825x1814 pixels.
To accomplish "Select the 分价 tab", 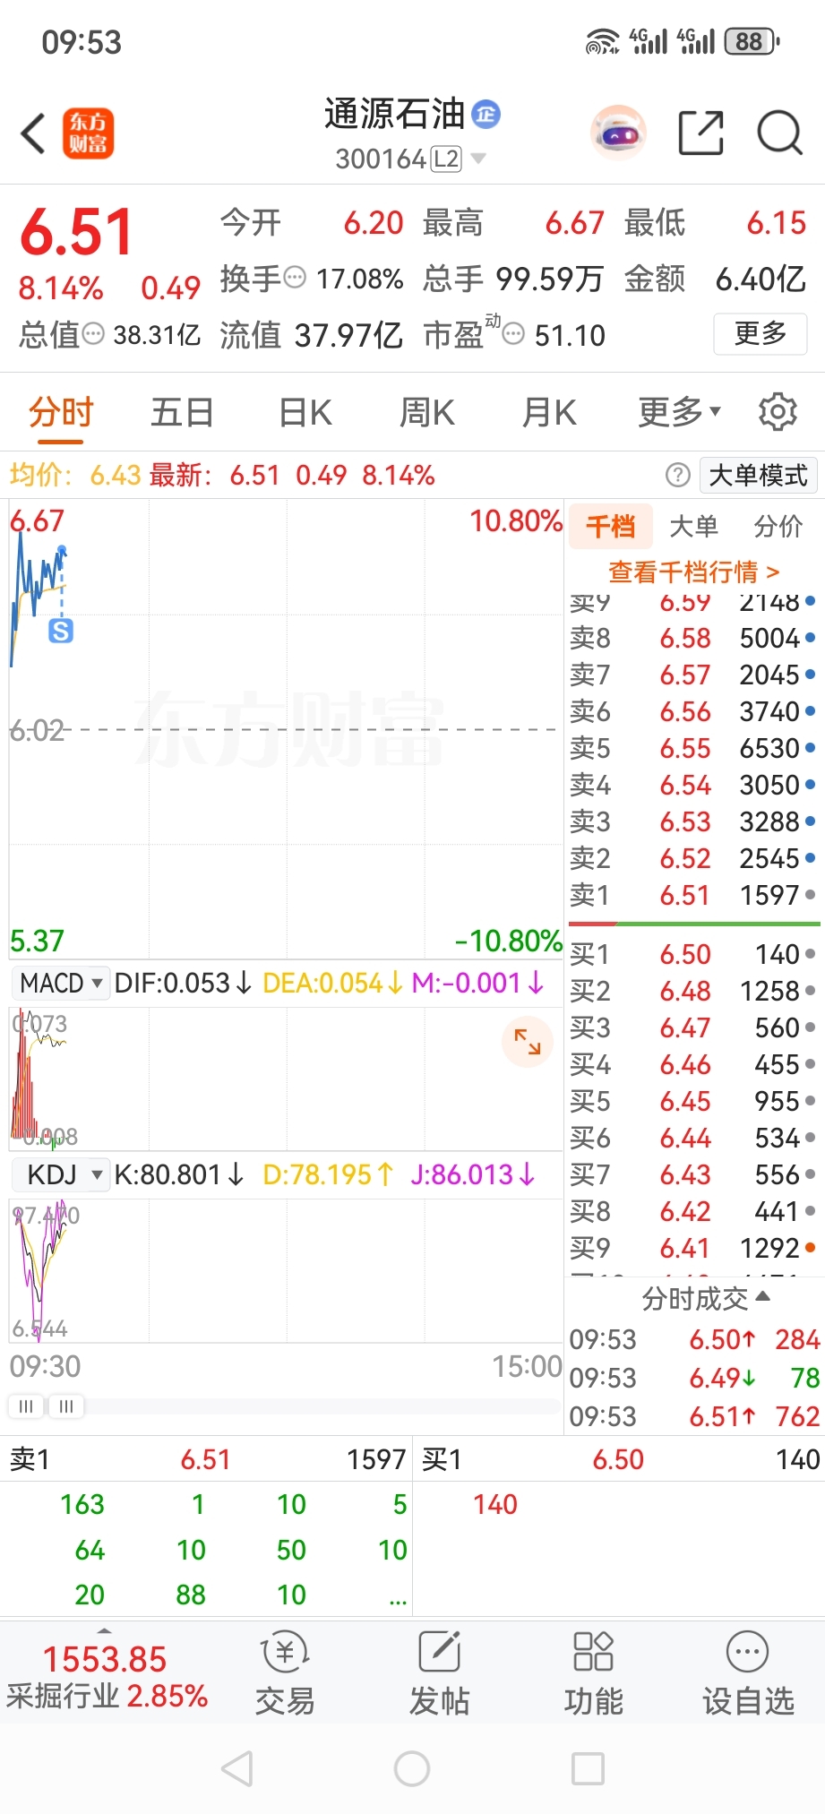I will [778, 526].
